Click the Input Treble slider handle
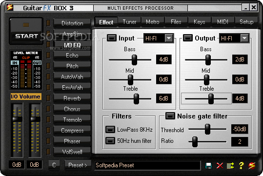 pos(136,99)
